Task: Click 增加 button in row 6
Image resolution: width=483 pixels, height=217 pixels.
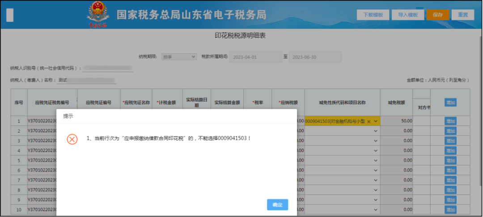Action: point(450,170)
